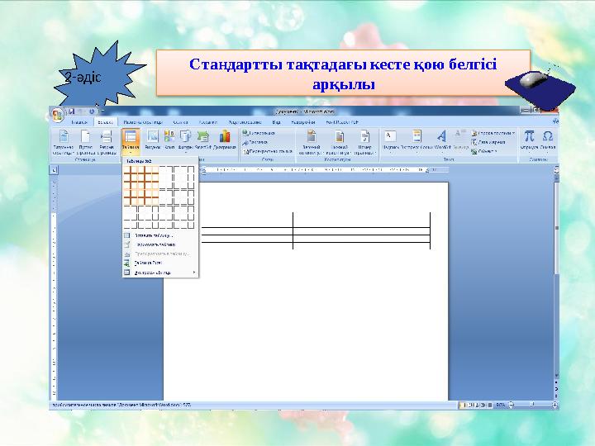595x446 pixels.
Task: Choose Нарисовать таблицу draw table entry
Action: pos(160,244)
